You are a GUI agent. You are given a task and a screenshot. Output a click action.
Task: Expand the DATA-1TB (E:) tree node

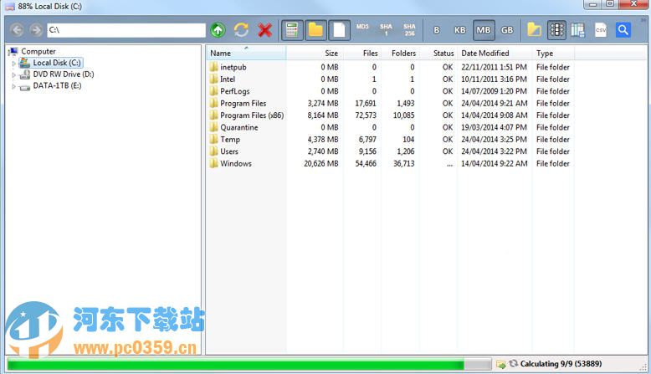[13, 87]
